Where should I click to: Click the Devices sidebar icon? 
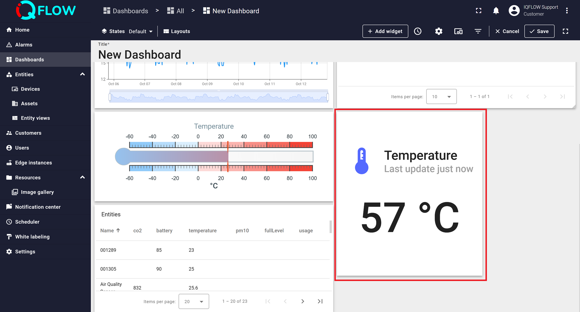15,89
